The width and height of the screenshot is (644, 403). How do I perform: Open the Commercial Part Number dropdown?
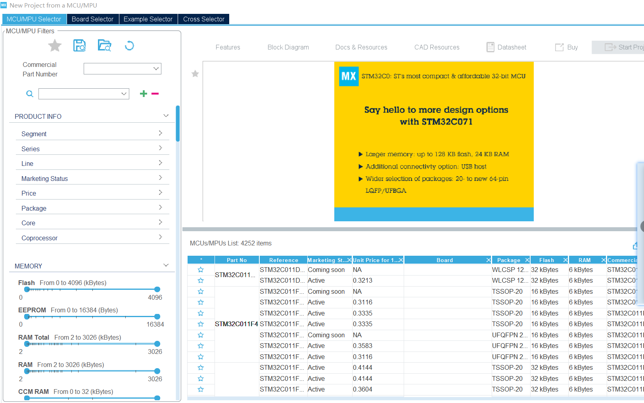coord(123,68)
